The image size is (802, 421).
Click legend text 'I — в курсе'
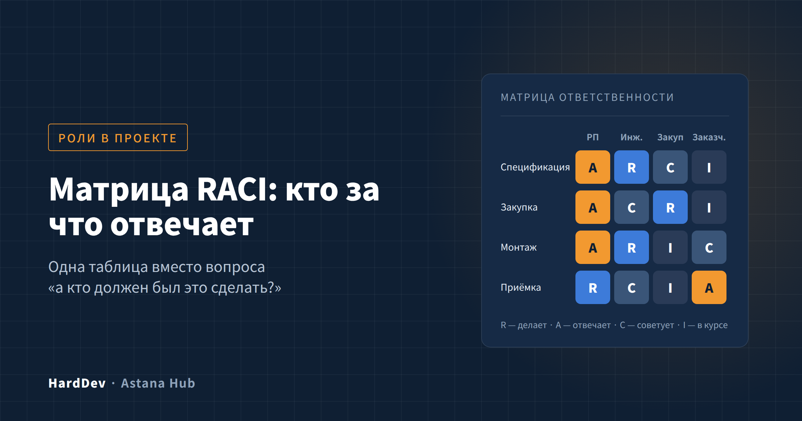click(705, 325)
